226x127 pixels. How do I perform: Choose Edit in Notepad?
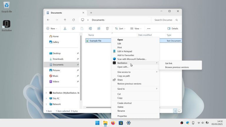tap(135, 51)
